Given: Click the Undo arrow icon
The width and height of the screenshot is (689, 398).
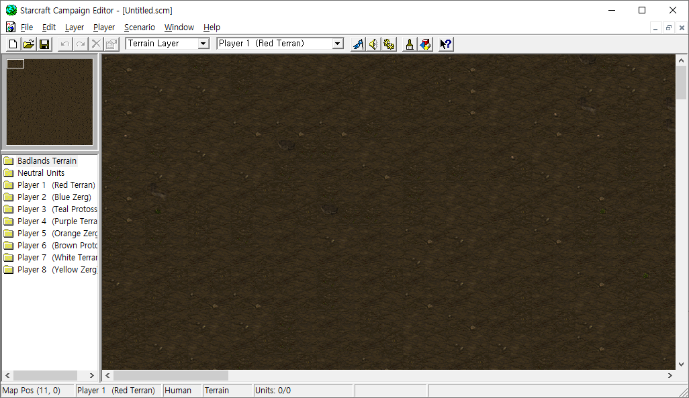Looking at the screenshot, I should coord(65,44).
